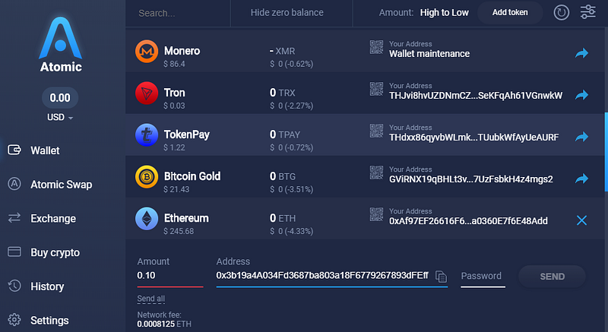This screenshot has height=332, width=608.
Task: Click the Bitcoin Gold address GViRNX19qBHLt3v
Action: click(470, 179)
